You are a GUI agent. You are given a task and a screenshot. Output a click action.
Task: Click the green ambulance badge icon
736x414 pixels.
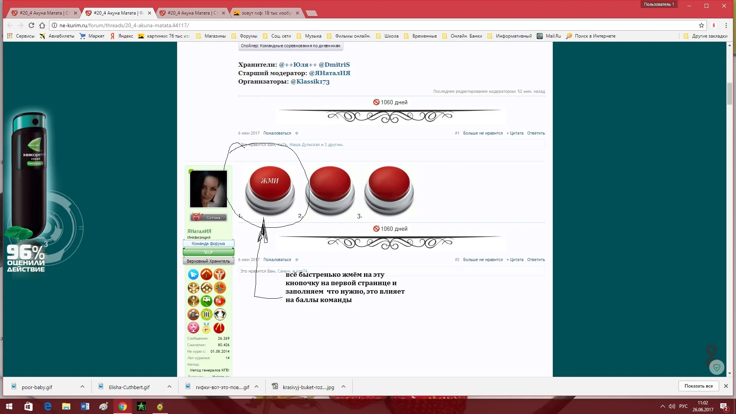(206, 301)
